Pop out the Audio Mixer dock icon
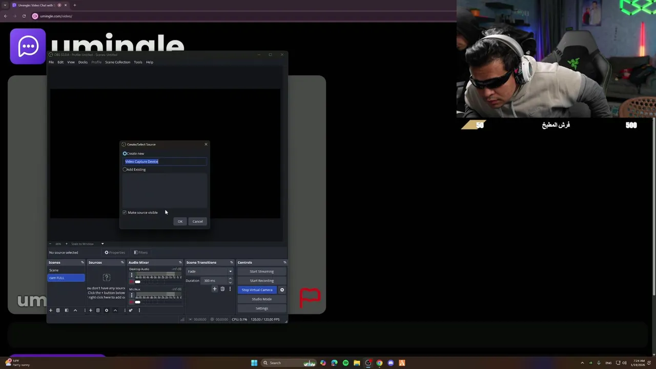This screenshot has width=656, height=369. coord(180,262)
